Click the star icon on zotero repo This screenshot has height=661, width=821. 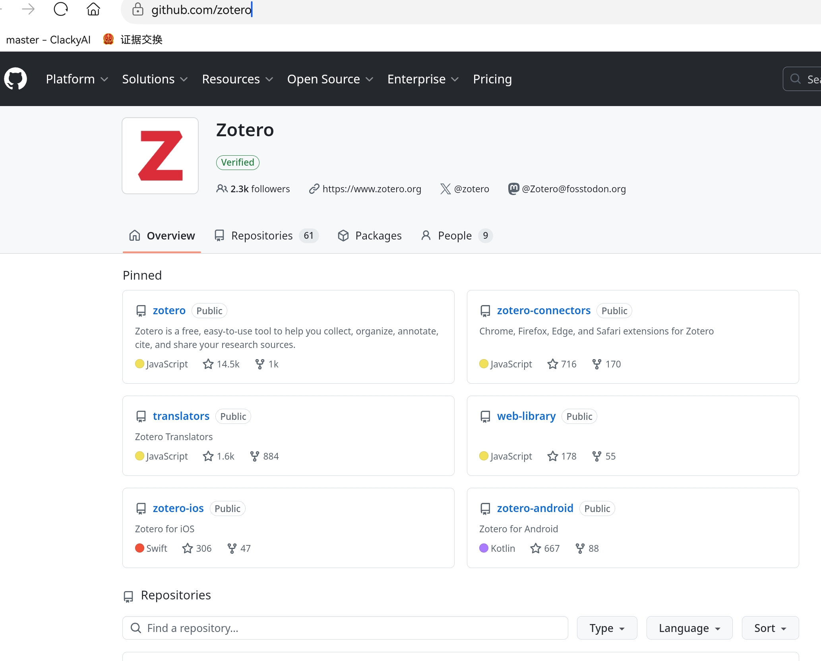[208, 364]
